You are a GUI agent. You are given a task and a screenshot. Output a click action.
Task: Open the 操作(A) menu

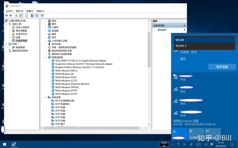(x=20, y=11)
